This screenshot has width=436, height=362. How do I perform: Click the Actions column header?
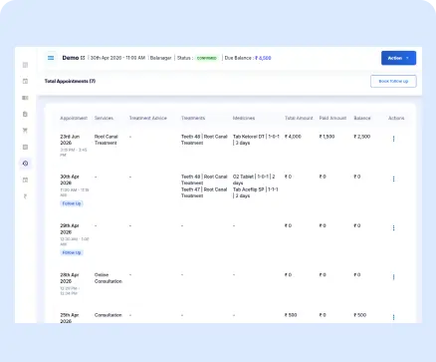(396, 118)
